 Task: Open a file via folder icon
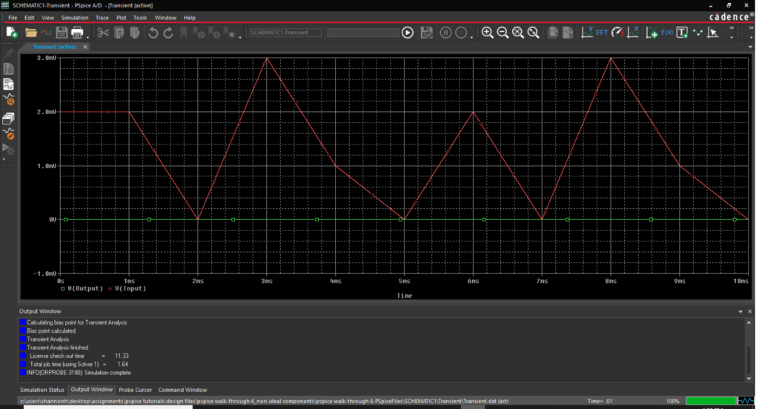[x=30, y=33]
